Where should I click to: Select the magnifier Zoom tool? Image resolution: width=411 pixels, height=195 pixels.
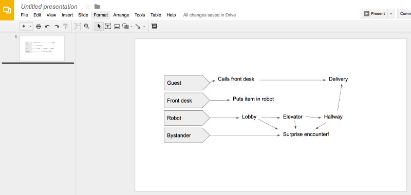tap(86, 26)
